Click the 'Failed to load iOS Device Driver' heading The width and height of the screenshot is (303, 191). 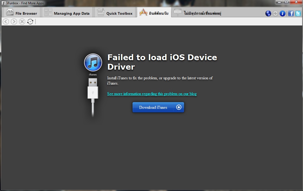[x=162, y=62]
